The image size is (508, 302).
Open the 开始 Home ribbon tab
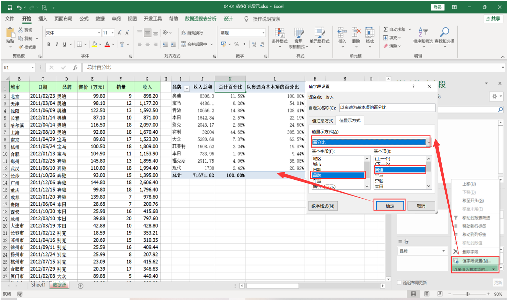click(x=26, y=19)
